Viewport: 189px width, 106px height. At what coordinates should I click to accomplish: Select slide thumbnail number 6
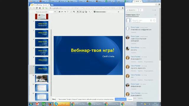coord(42,43)
